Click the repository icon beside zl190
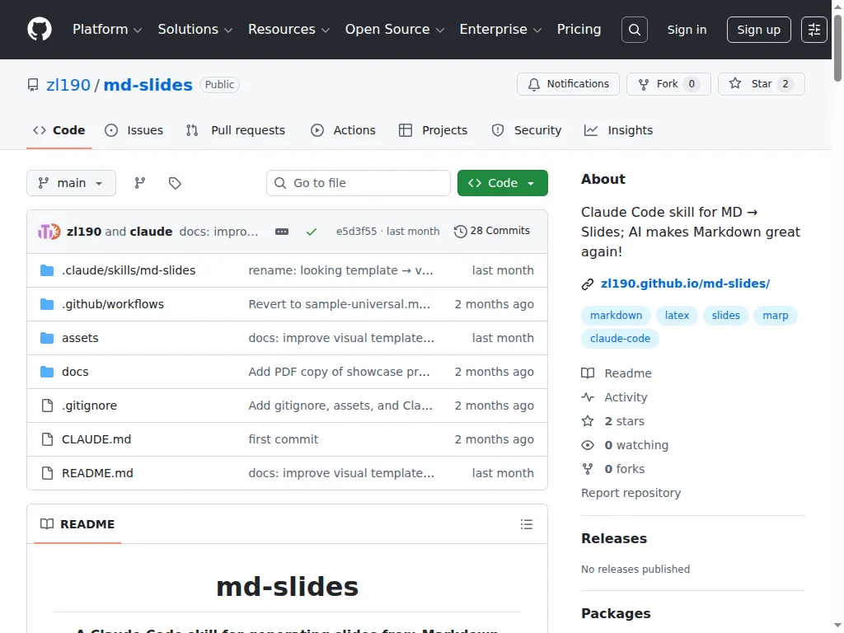Image resolution: width=844 pixels, height=633 pixels. pos(33,85)
